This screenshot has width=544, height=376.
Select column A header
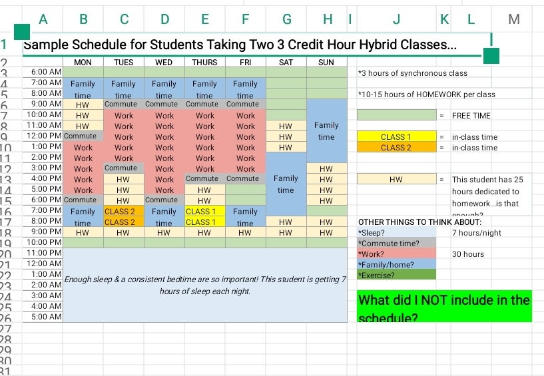(43, 19)
